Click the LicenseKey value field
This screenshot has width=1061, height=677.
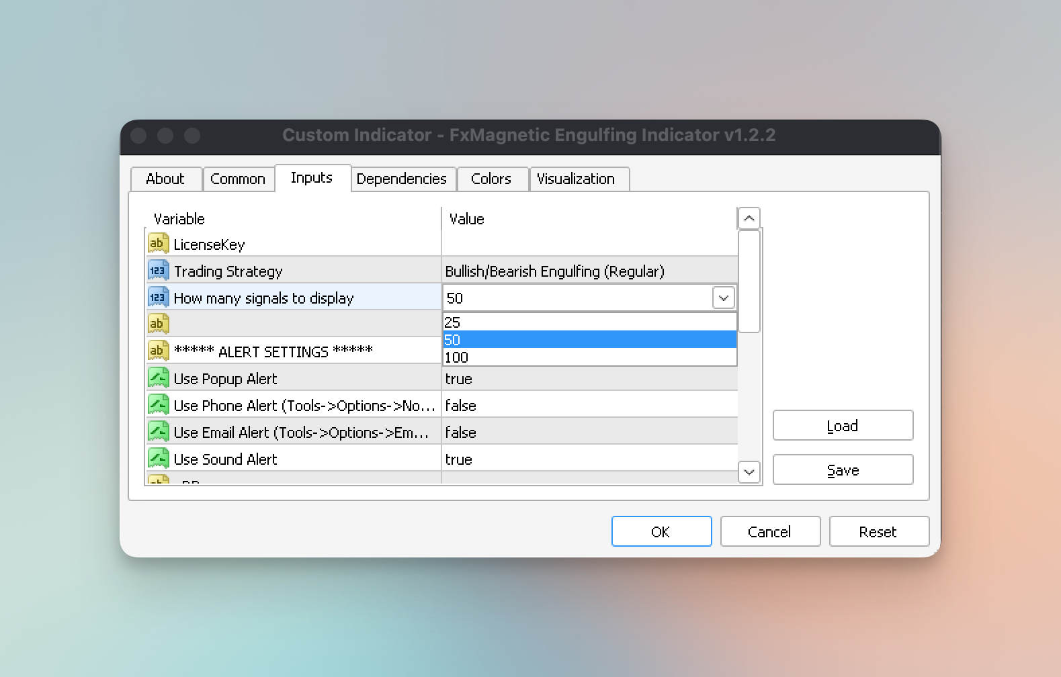point(589,244)
